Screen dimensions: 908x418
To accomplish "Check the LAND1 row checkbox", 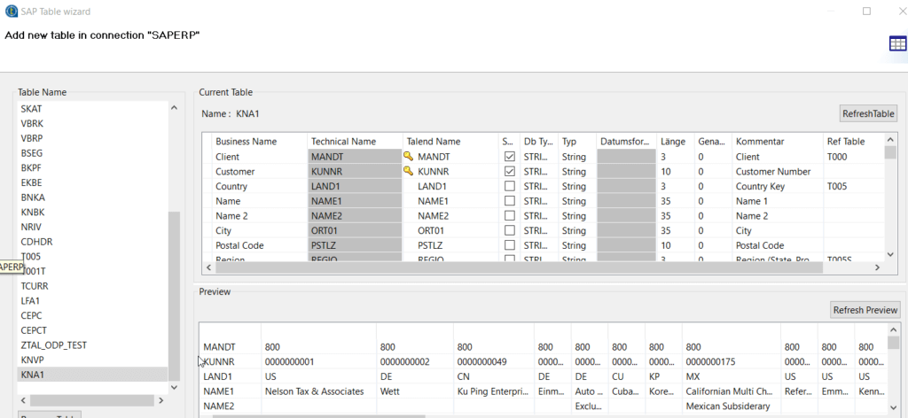I will point(510,186).
